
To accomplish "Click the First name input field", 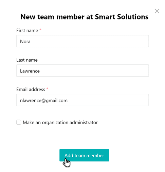I will pos(82,41).
